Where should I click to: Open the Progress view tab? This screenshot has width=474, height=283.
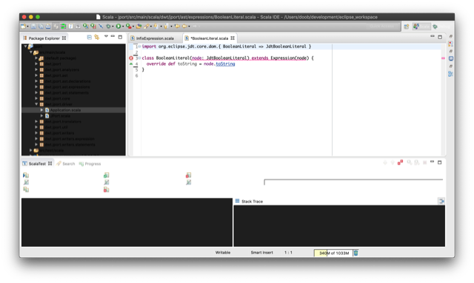click(90, 163)
